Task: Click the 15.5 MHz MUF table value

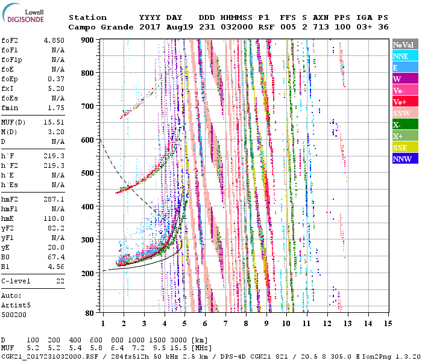Action: (x=178, y=348)
